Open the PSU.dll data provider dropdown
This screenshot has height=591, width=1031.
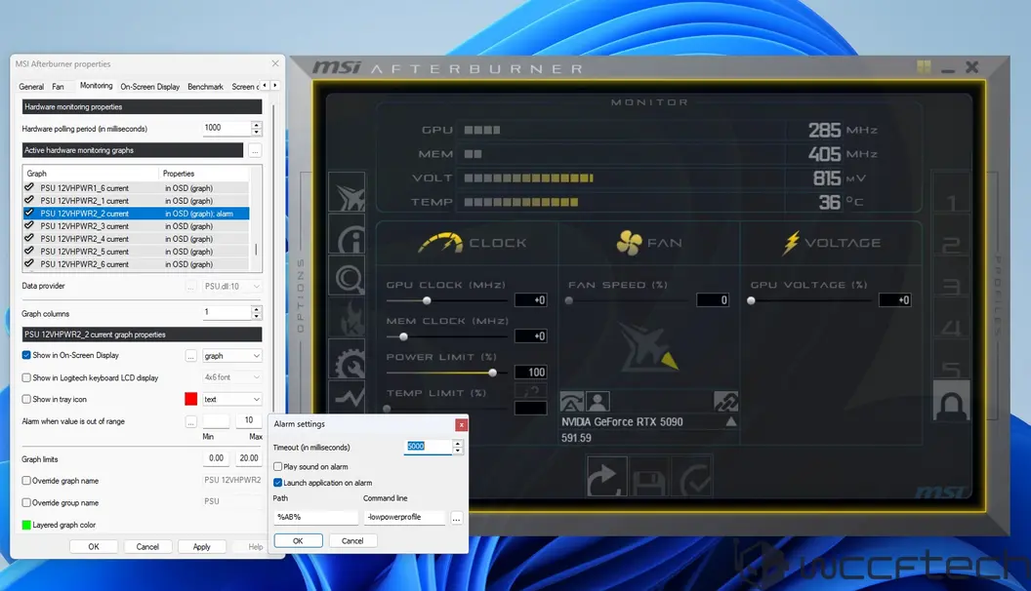click(x=232, y=287)
